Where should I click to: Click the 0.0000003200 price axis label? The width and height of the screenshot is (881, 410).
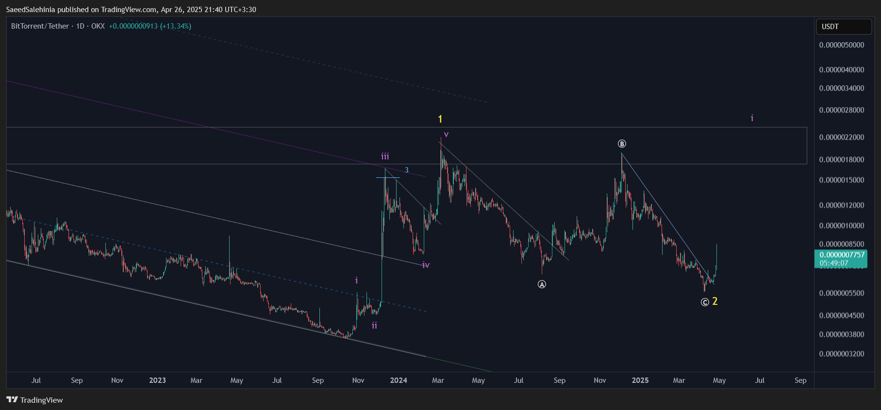click(x=842, y=354)
